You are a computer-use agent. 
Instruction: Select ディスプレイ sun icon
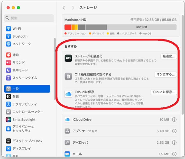point(8,148)
